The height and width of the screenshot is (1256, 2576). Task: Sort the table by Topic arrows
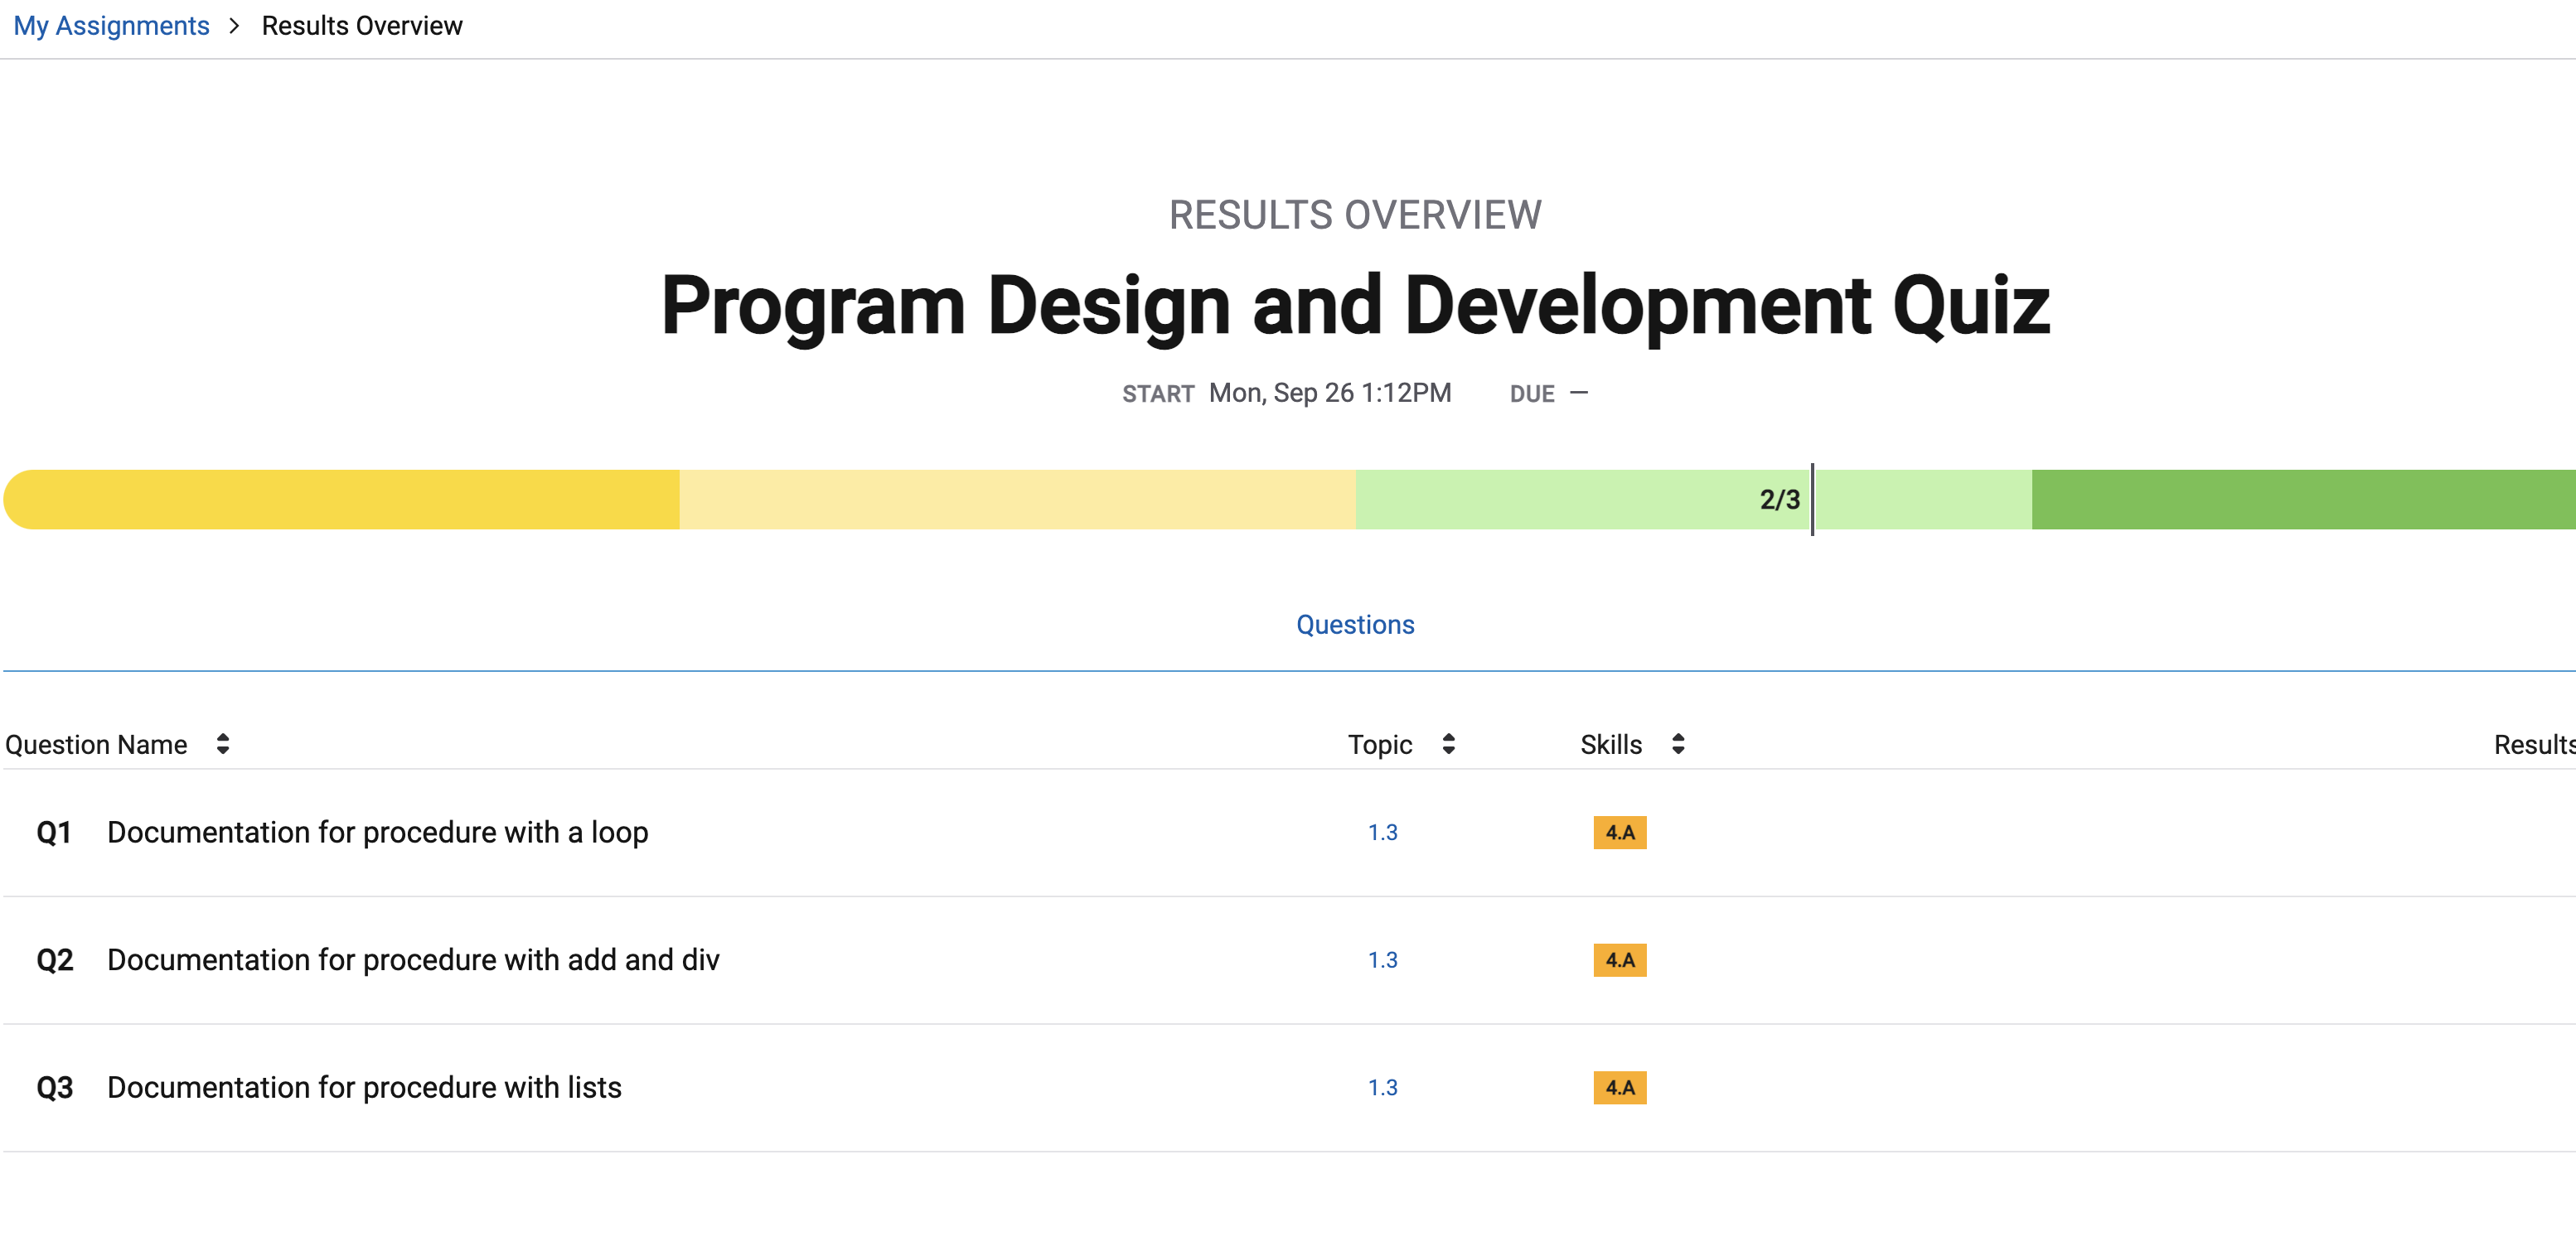[x=1449, y=743]
